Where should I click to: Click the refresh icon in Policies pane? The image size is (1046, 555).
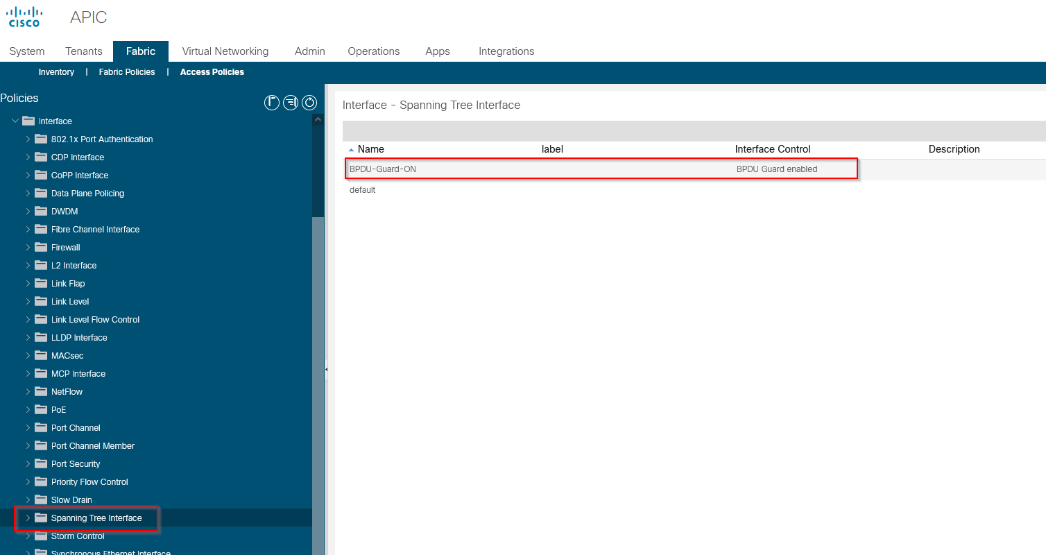309,103
